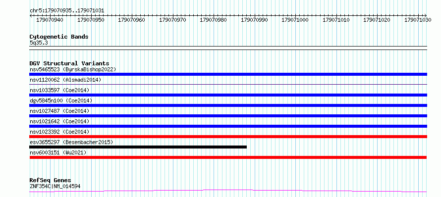Open gene label ZNF354C|NM_014594
This screenshot has height=197, width=441.
click(x=55, y=186)
